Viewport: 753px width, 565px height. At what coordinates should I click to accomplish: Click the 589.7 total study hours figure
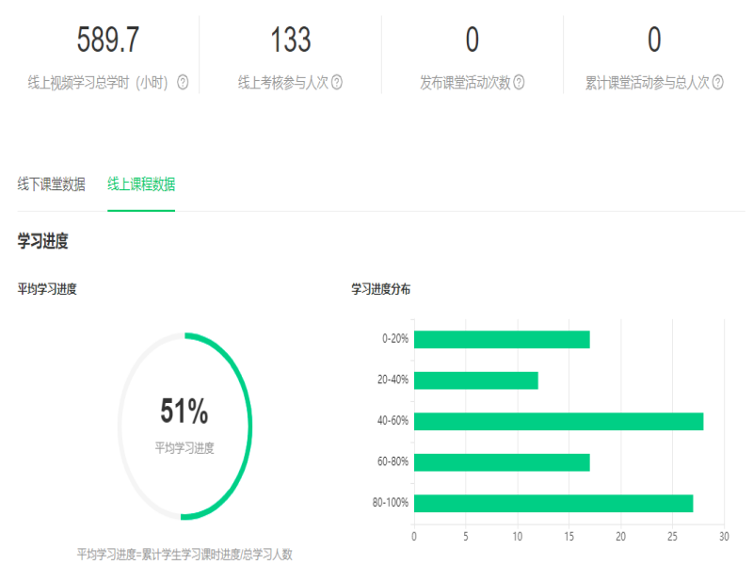[x=108, y=40]
